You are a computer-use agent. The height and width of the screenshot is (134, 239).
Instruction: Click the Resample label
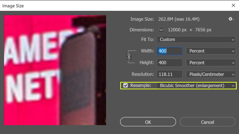click(140, 85)
